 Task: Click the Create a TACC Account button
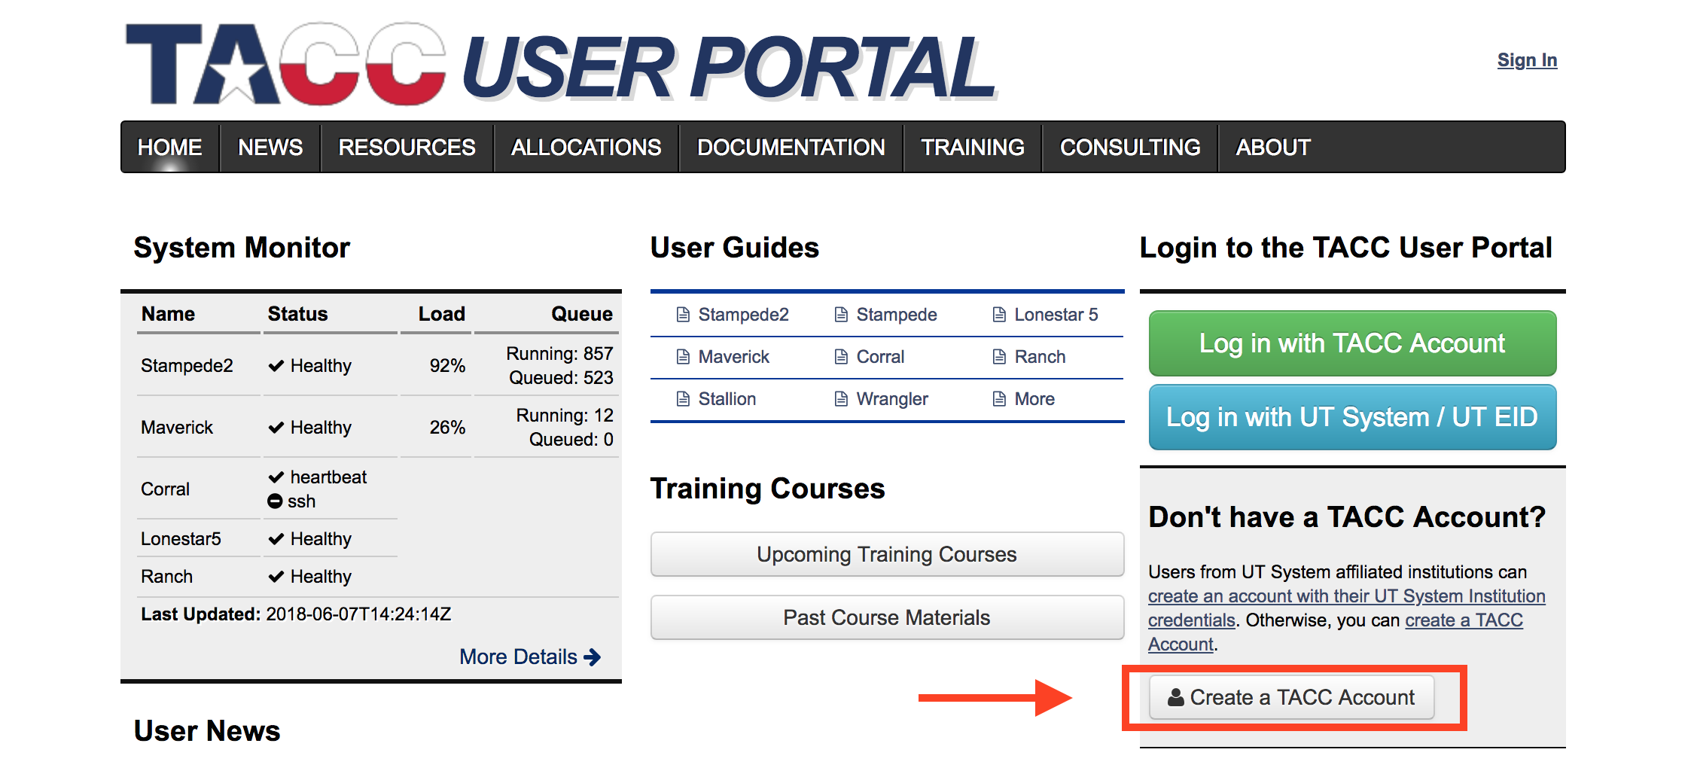click(1291, 697)
